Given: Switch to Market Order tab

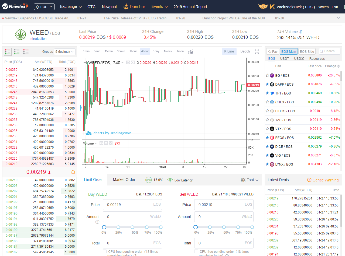Looking at the screenshot, I should (124, 180).
